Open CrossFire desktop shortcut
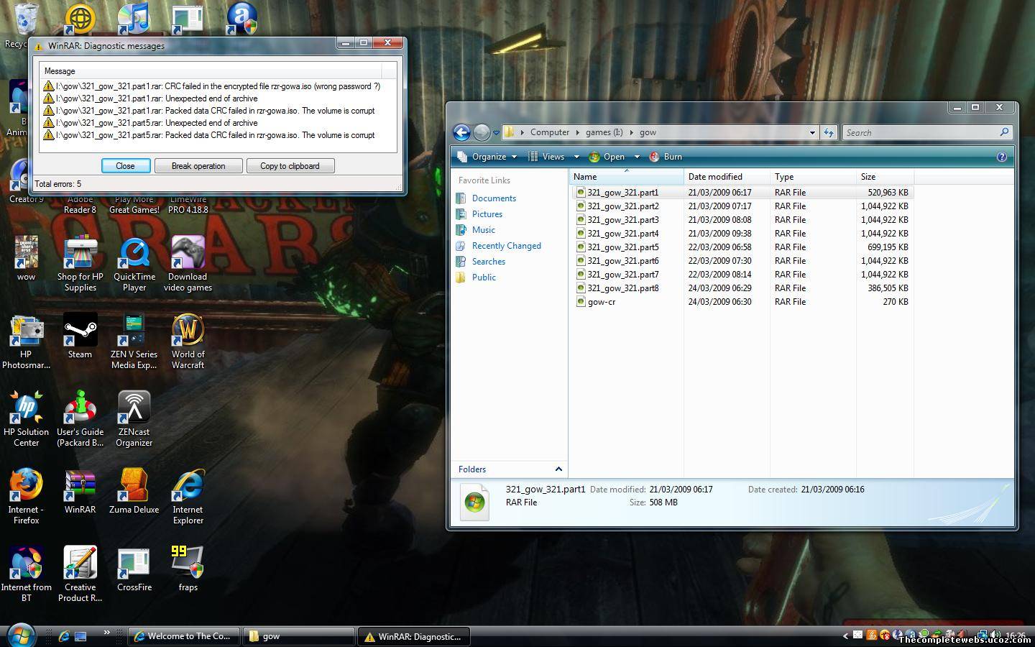This screenshot has height=647, width=1035. pos(134,569)
